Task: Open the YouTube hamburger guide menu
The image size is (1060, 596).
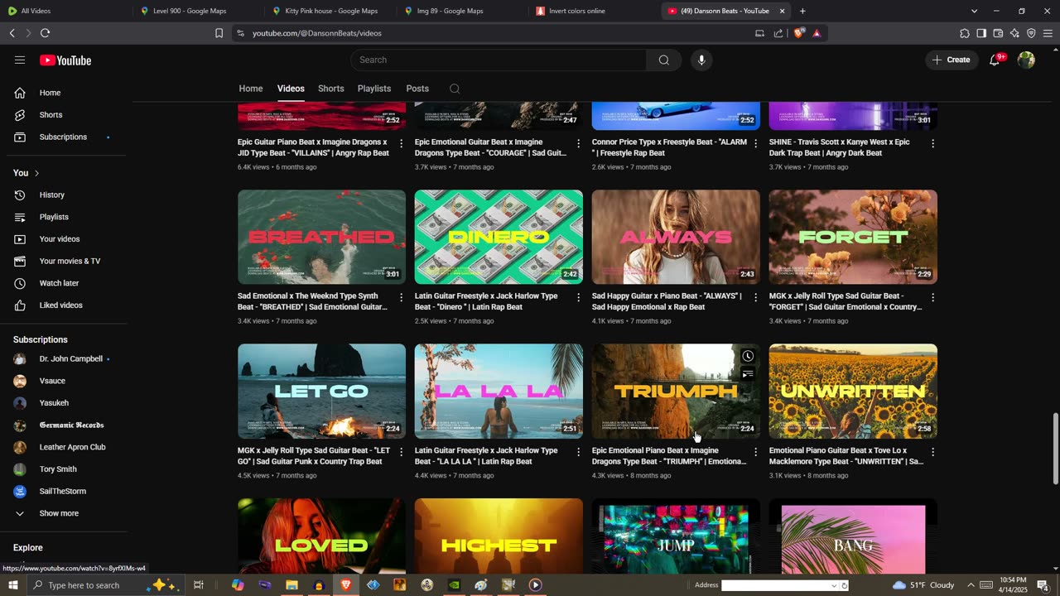Action: pyautogui.click(x=20, y=60)
